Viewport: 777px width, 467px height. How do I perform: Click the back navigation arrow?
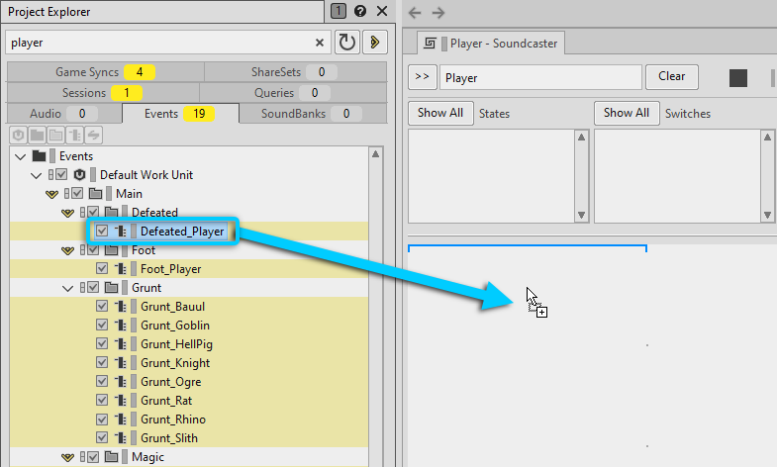[416, 12]
